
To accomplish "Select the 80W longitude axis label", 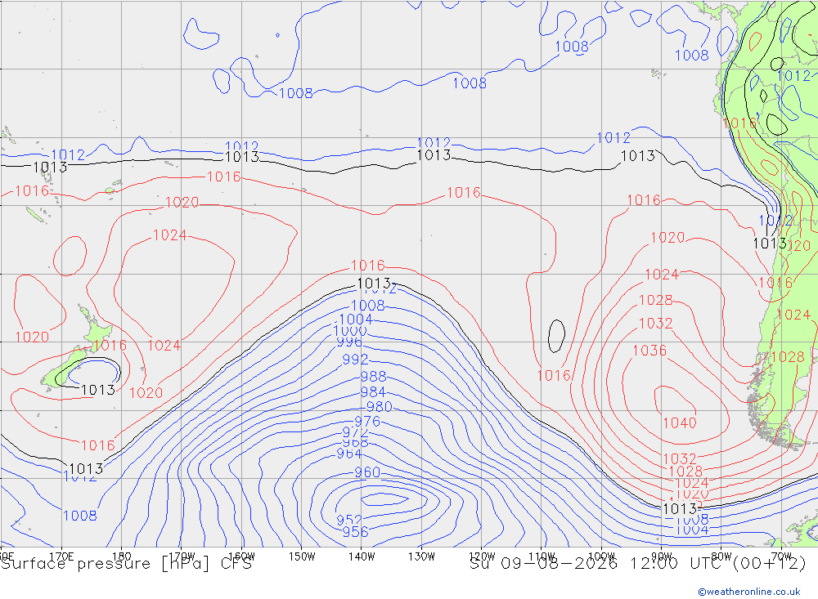I will [721, 557].
